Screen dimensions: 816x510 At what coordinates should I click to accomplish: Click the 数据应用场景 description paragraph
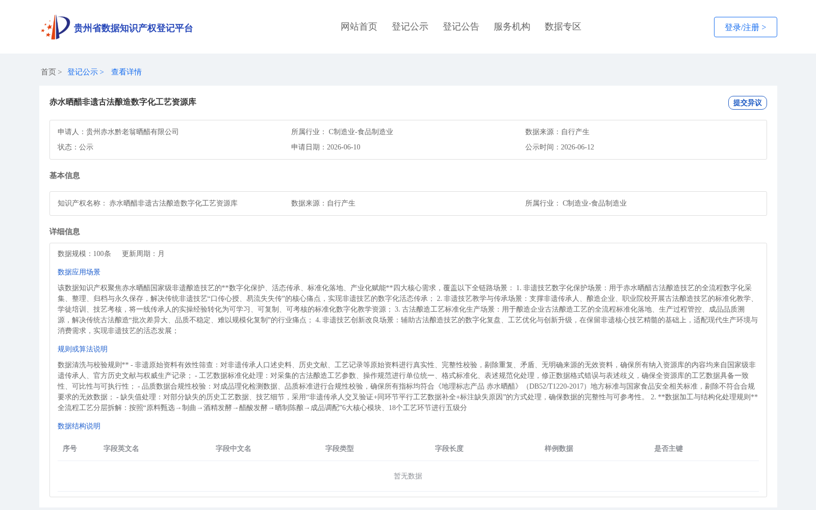pyautogui.click(x=408, y=309)
